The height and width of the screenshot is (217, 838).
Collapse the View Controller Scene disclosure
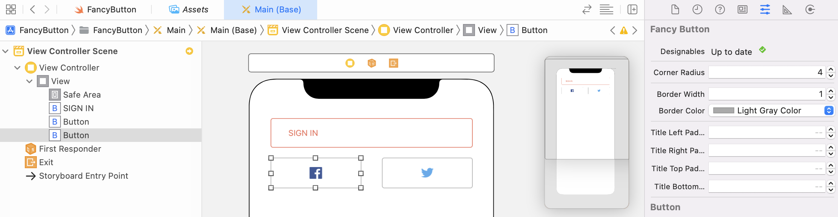(x=6, y=51)
